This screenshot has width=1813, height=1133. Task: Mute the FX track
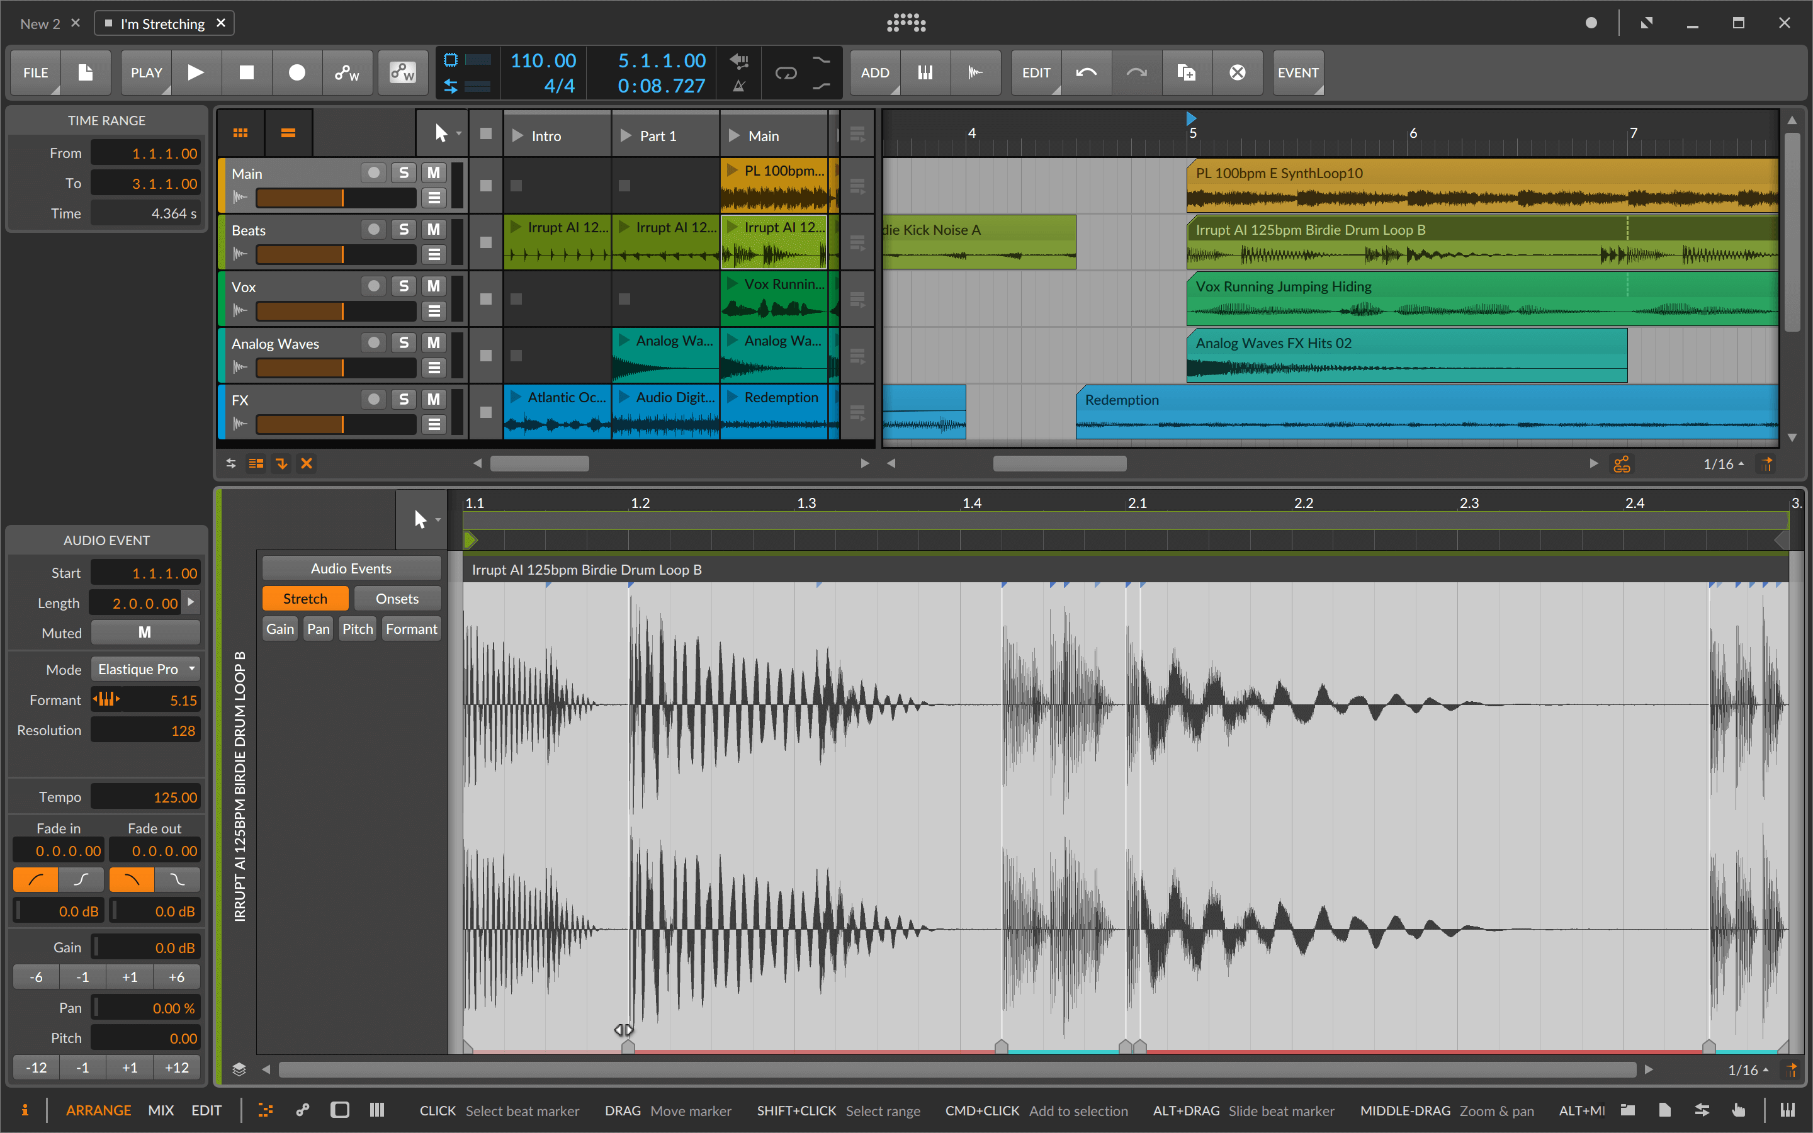434,400
